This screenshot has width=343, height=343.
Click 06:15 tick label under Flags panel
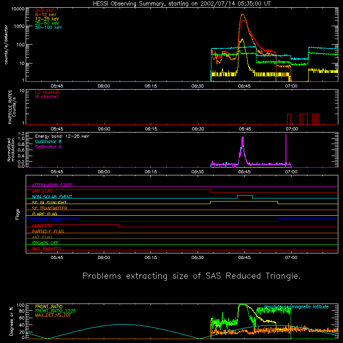(151, 258)
